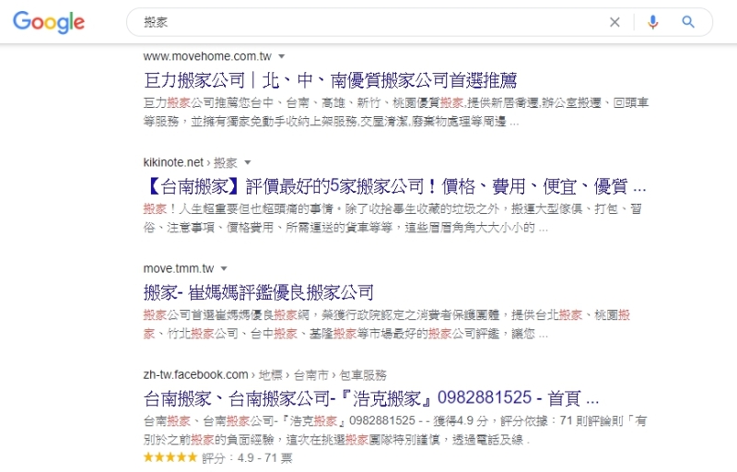Click the snippet mentioning 獲得4.9 分
Image resolution: width=737 pixels, height=472 pixels.
[x=395, y=431]
